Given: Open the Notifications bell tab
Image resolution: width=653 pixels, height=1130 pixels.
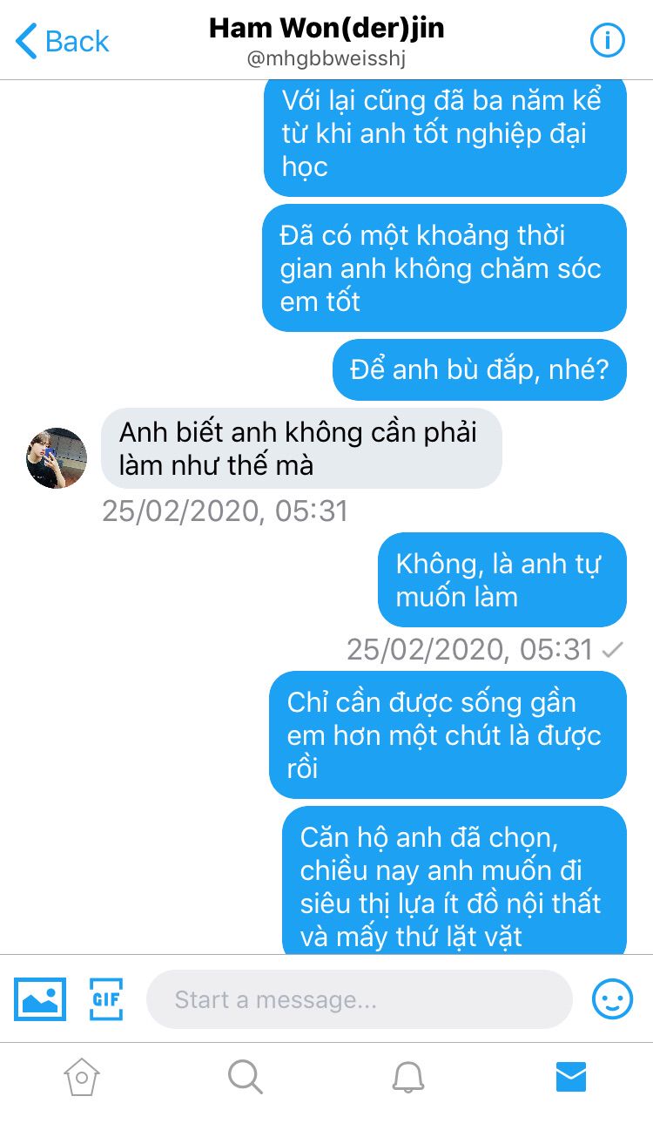Looking at the screenshot, I should point(407,1078).
